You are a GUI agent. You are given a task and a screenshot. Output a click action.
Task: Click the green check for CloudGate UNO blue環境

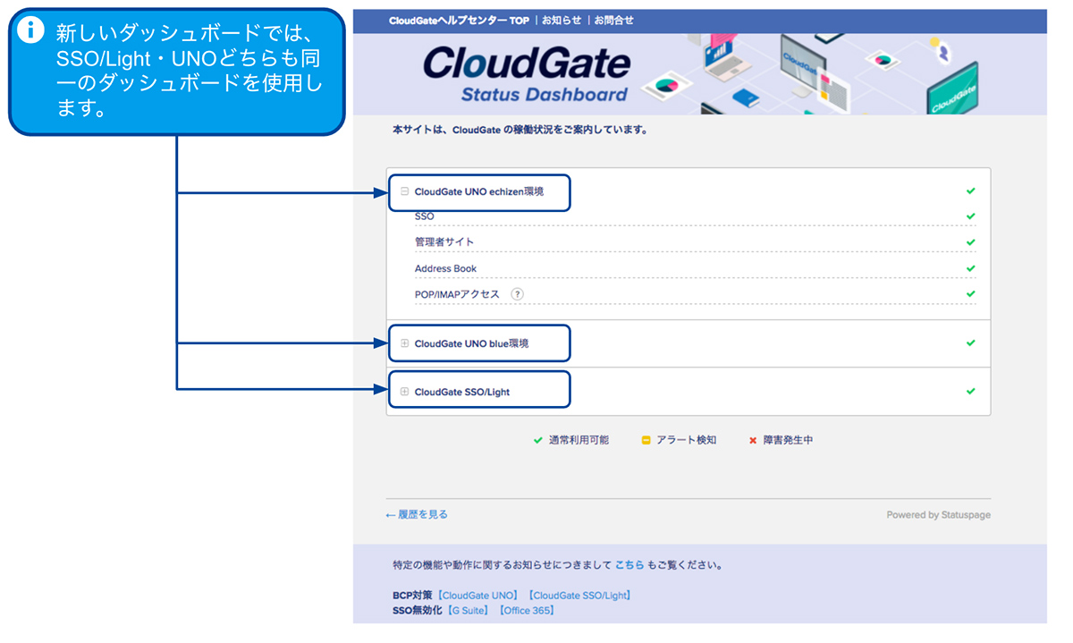point(970,343)
